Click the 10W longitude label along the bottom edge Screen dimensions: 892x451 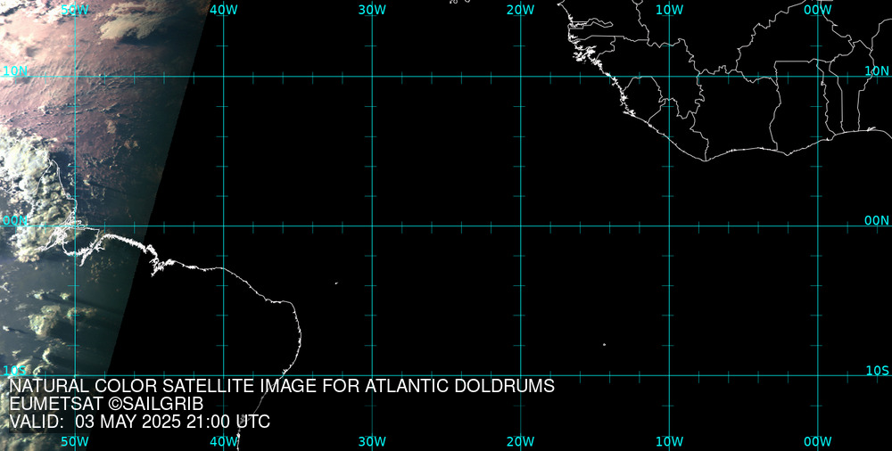tap(670, 442)
